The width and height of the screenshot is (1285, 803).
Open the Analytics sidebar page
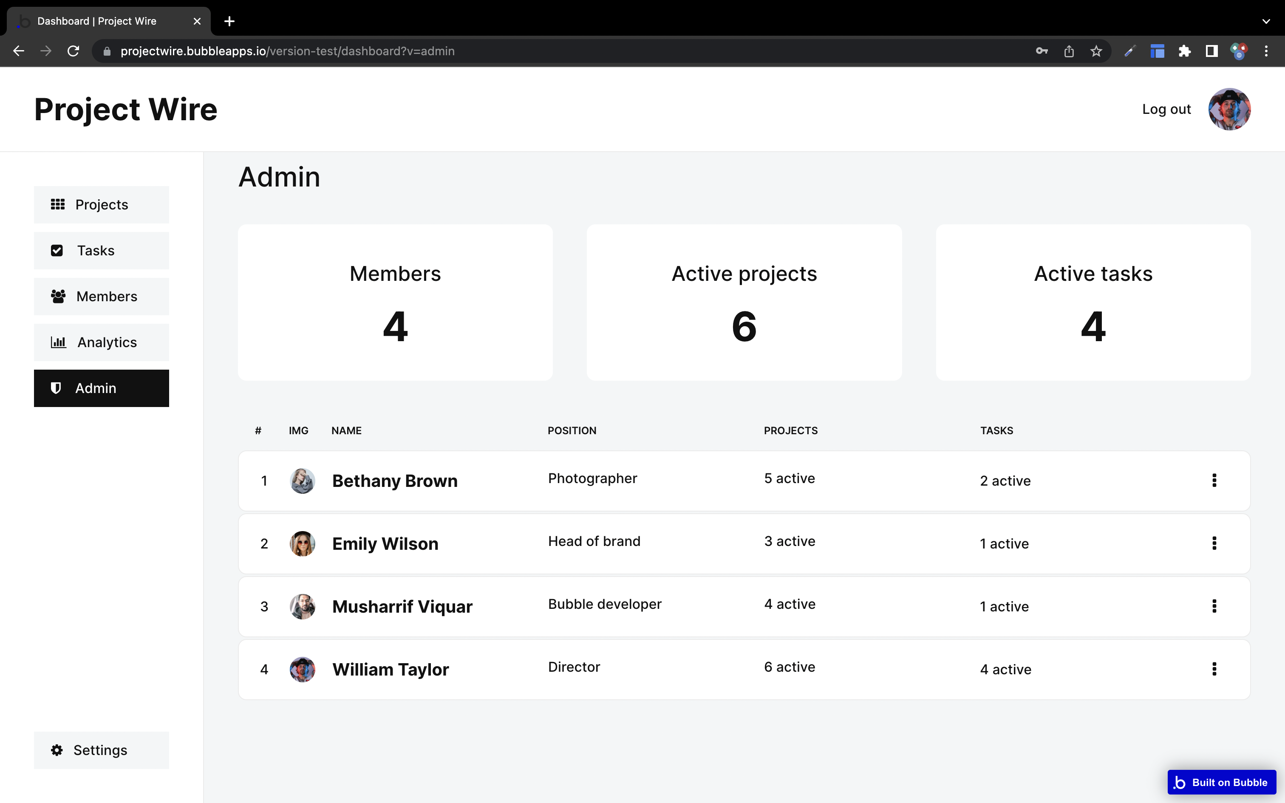pyautogui.click(x=102, y=342)
